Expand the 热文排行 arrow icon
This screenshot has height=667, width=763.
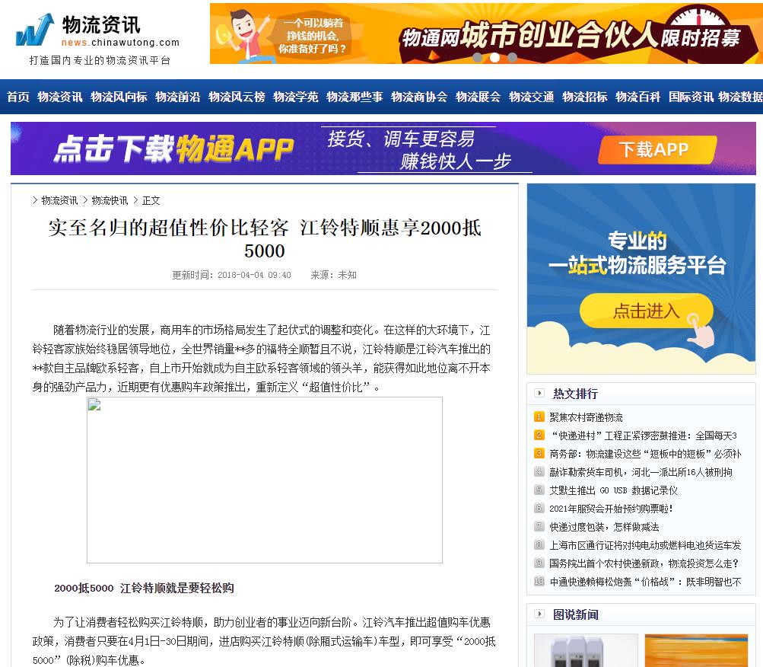539,393
